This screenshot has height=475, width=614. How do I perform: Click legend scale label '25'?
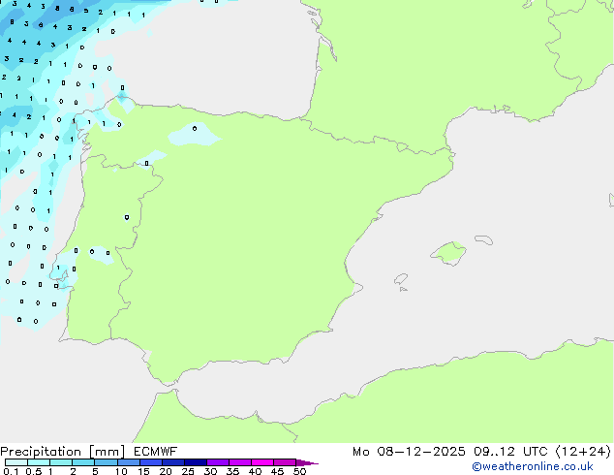click(x=188, y=471)
